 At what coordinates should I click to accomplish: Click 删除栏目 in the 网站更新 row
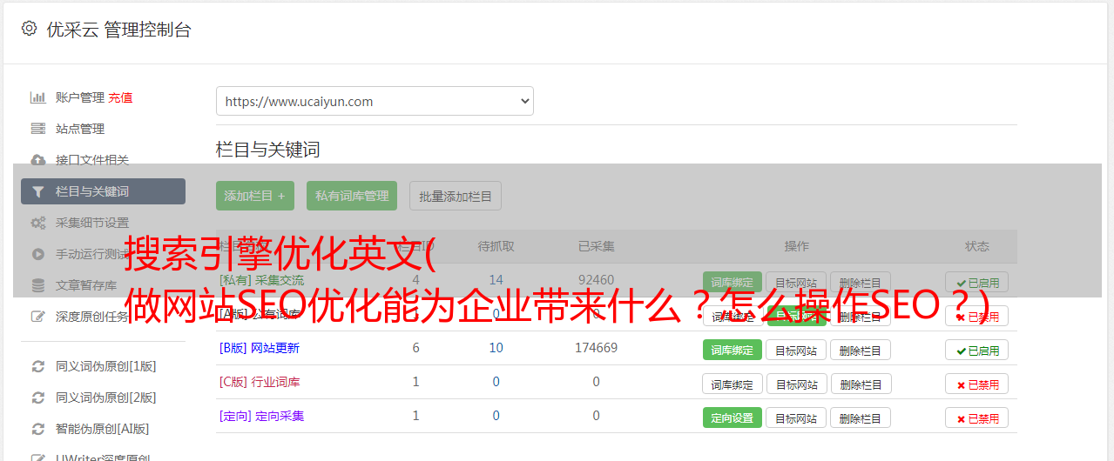click(861, 350)
